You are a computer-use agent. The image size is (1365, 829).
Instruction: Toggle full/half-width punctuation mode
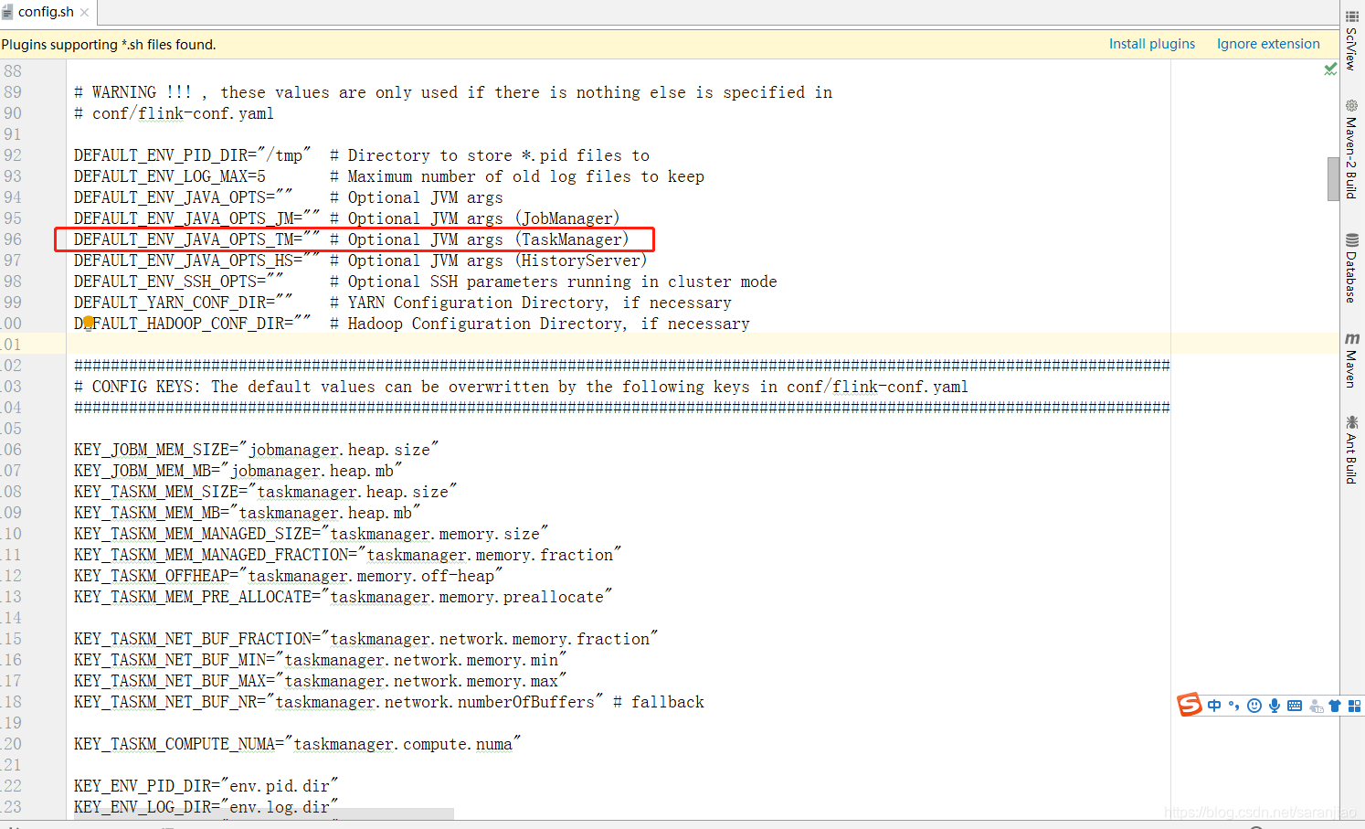[x=1233, y=705]
